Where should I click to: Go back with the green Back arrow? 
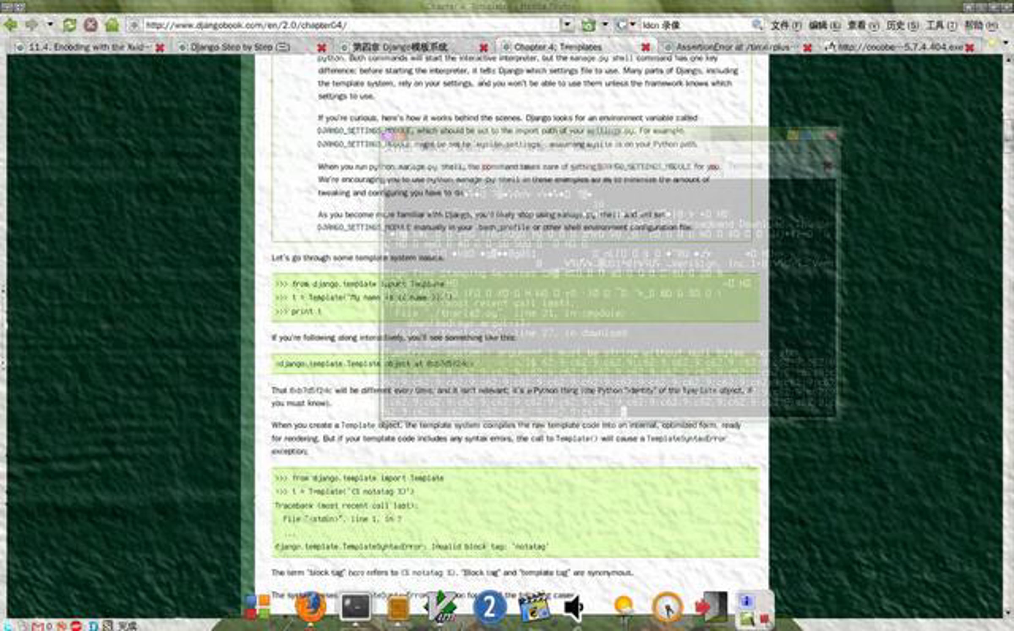pos(11,25)
